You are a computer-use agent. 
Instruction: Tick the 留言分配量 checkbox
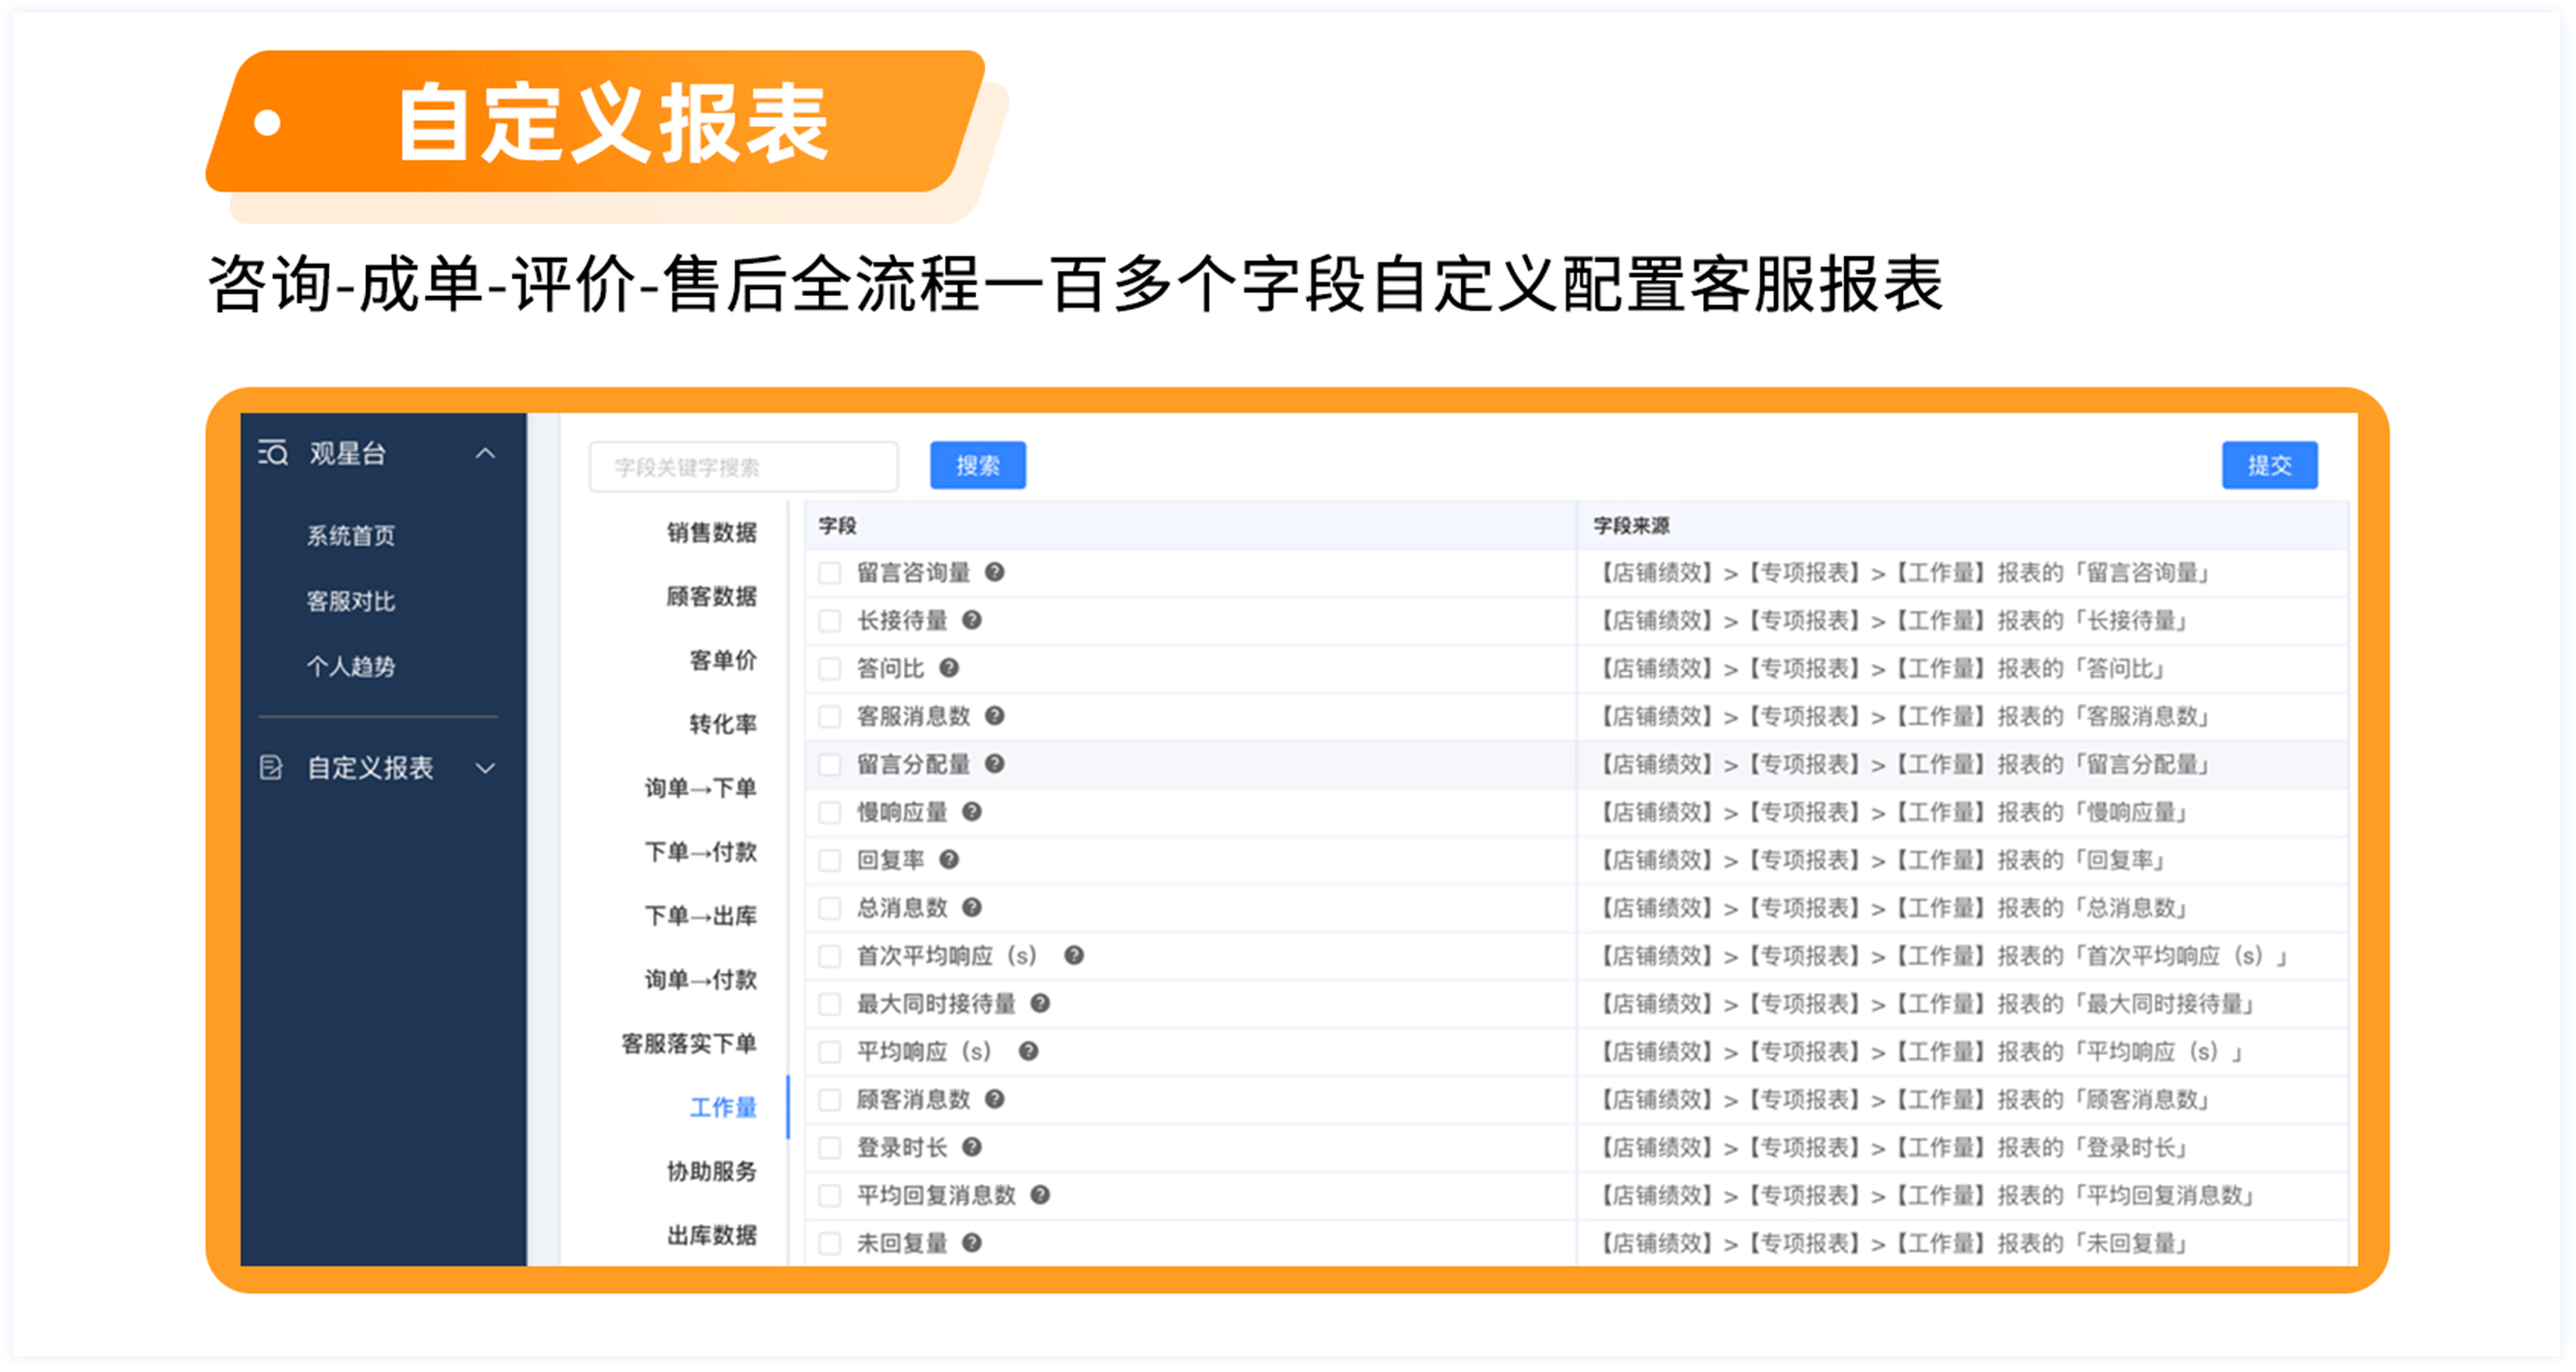pos(829,765)
